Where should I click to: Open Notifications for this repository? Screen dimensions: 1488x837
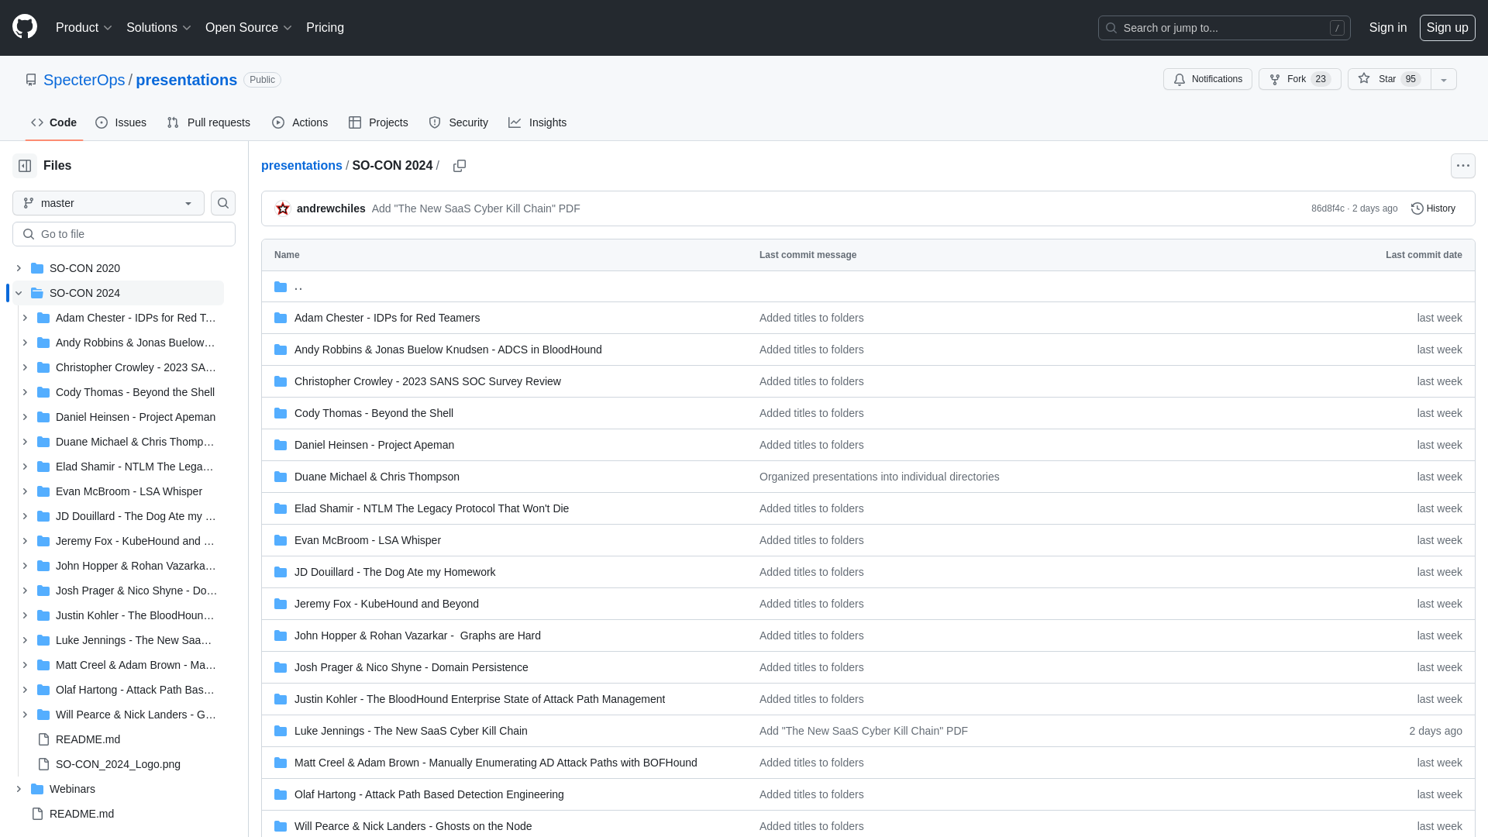(1207, 79)
